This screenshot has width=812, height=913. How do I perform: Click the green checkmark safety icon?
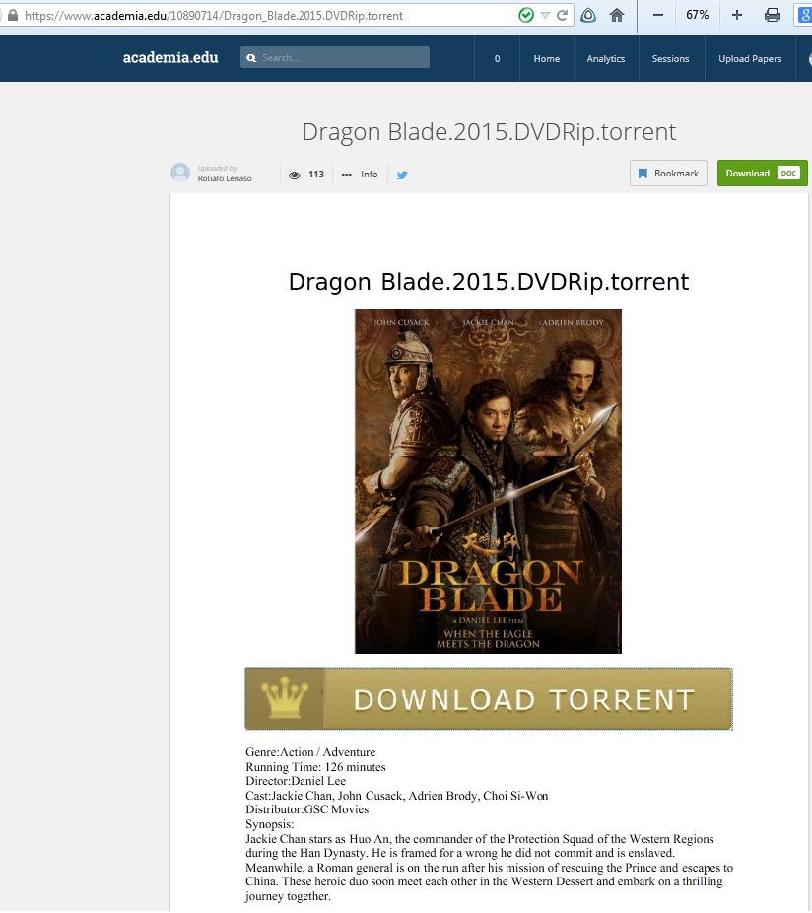(526, 15)
